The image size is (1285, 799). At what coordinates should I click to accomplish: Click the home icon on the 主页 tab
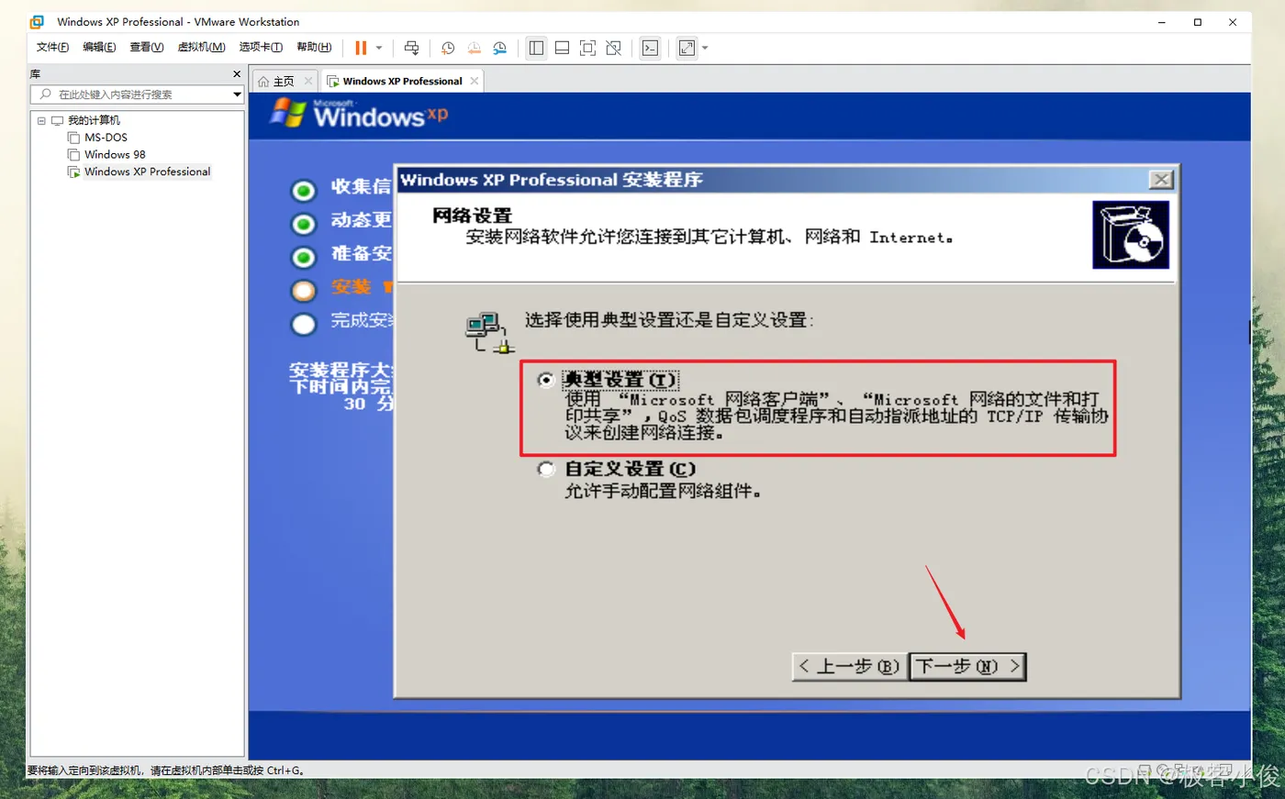[x=263, y=82]
